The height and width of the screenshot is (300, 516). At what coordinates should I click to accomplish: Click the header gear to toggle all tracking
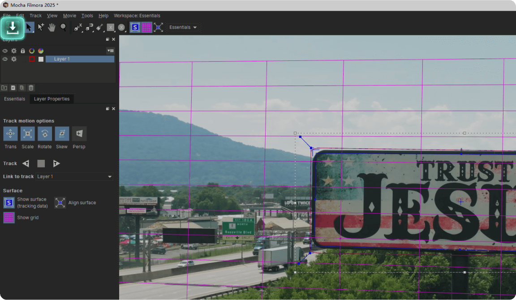(x=14, y=51)
